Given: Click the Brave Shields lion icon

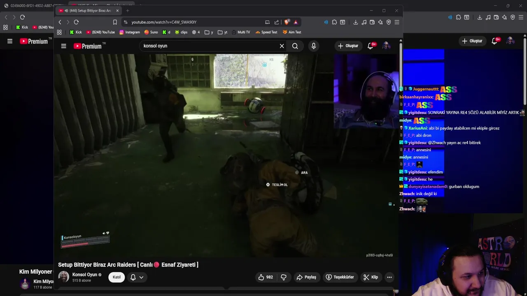Looking at the screenshot, I should point(287,22).
